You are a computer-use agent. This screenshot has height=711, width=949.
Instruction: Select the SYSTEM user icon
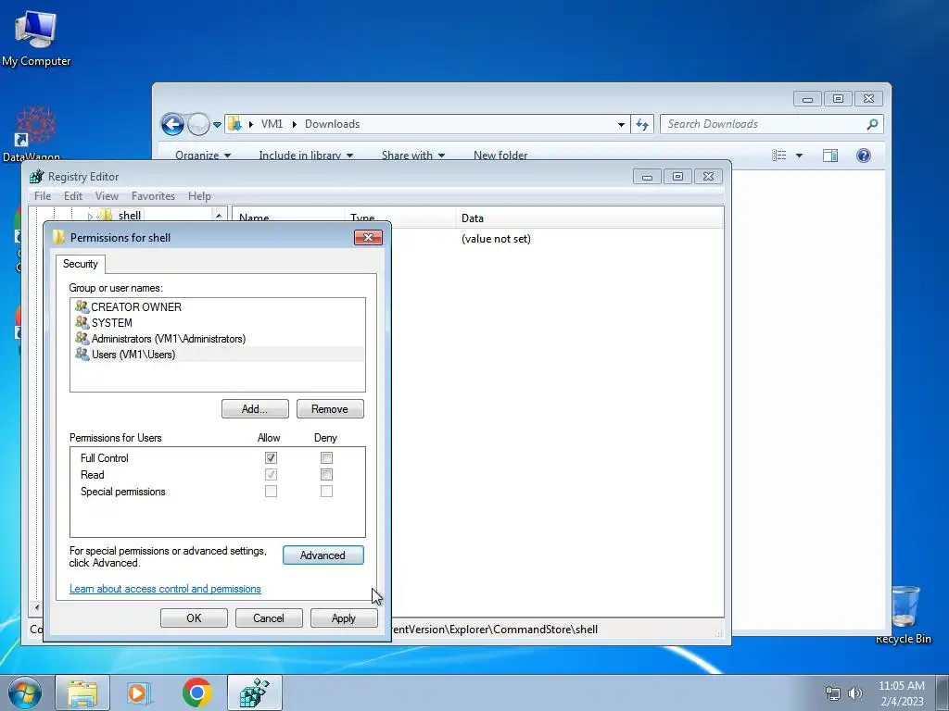pyautogui.click(x=82, y=322)
